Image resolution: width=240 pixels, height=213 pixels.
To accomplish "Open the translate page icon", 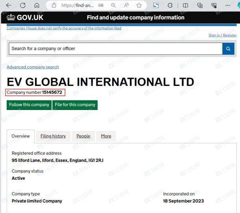I will tap(101, 6).
